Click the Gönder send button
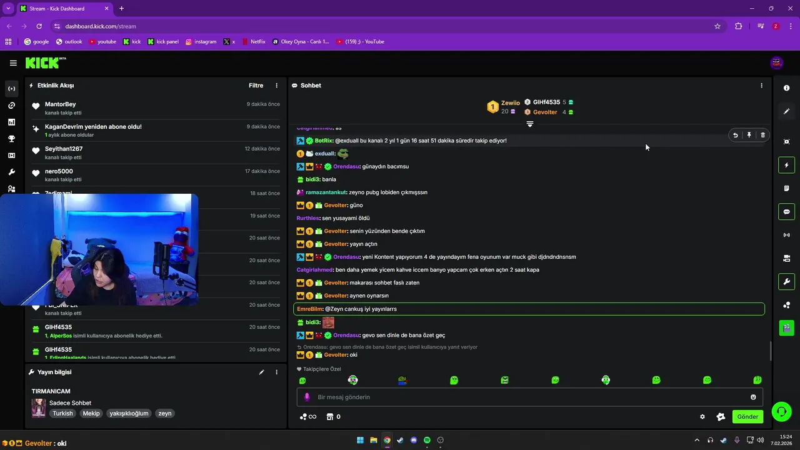 click(x=747, y=417)
